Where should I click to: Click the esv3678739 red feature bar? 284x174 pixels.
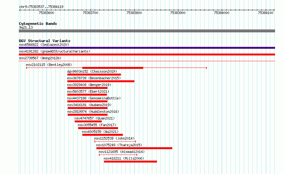(101, 81)
